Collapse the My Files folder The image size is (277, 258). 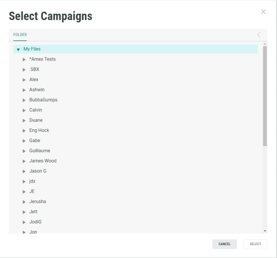coord(18,49)
